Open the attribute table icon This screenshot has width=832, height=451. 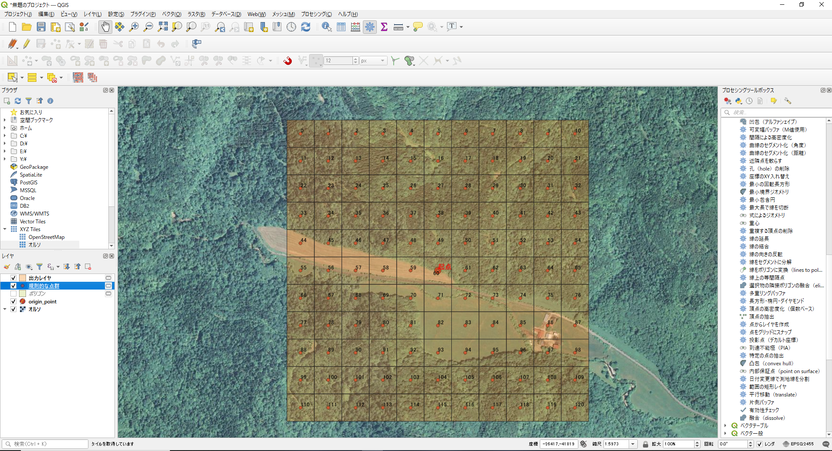tap(341, 27)
